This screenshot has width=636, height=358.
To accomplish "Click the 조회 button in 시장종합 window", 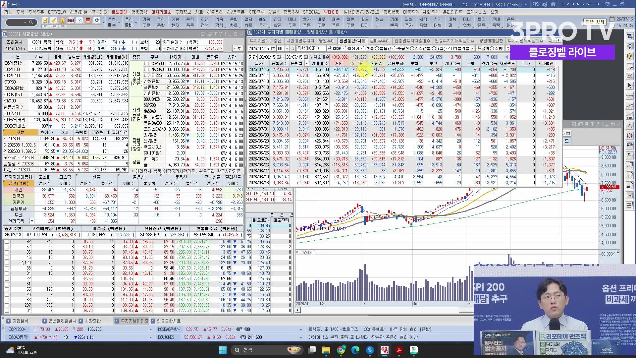I will point(238,48).
